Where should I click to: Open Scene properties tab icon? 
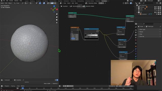pos(136,38)
